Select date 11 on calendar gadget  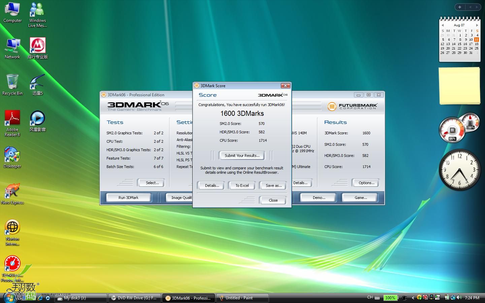click(477, 40)
